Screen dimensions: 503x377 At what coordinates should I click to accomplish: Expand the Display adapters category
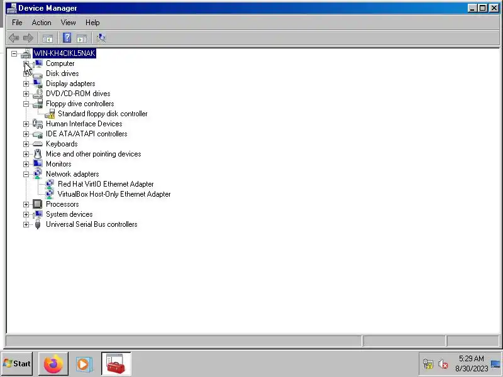tap(26, 84)
